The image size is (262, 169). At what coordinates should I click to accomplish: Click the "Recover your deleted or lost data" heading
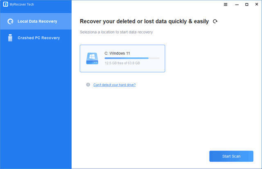tap(144, 21)
